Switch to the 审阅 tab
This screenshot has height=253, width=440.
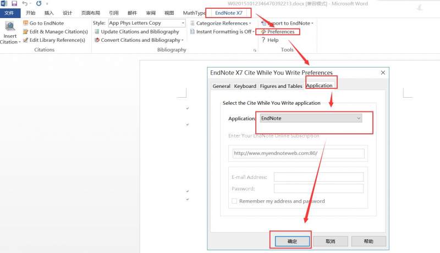tap(151, 13)
